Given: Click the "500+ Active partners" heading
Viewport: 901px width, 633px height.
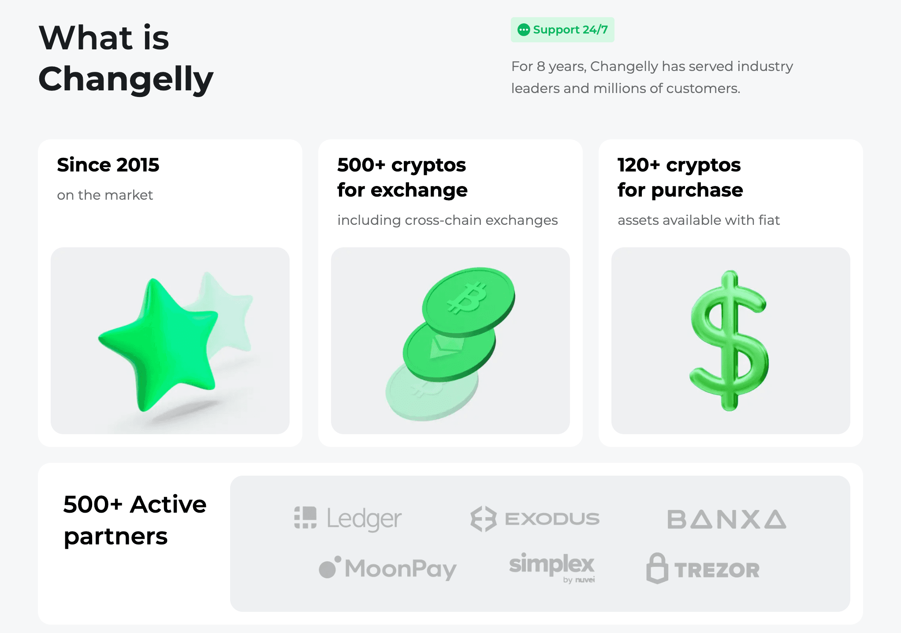Looking at the screenshot, I should [134, 520].
